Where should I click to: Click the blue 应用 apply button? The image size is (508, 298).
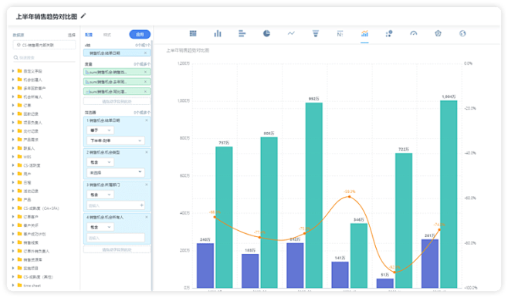140,34
